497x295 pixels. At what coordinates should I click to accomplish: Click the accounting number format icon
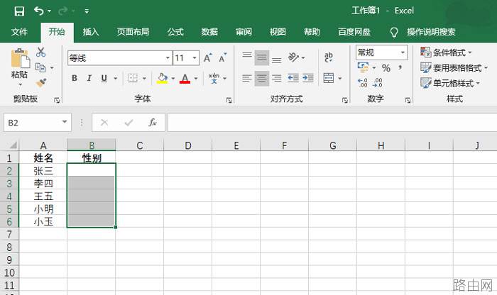(x=364, y=68)
